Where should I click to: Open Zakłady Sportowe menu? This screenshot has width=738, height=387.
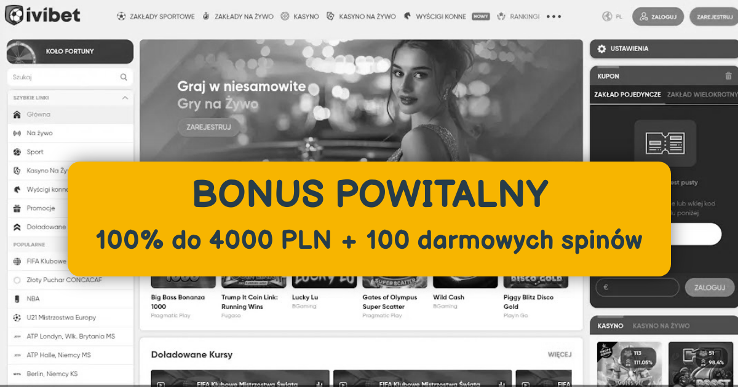click(156, 17)
